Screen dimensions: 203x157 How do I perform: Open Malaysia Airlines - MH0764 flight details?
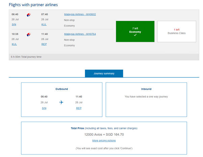point(80,34)
